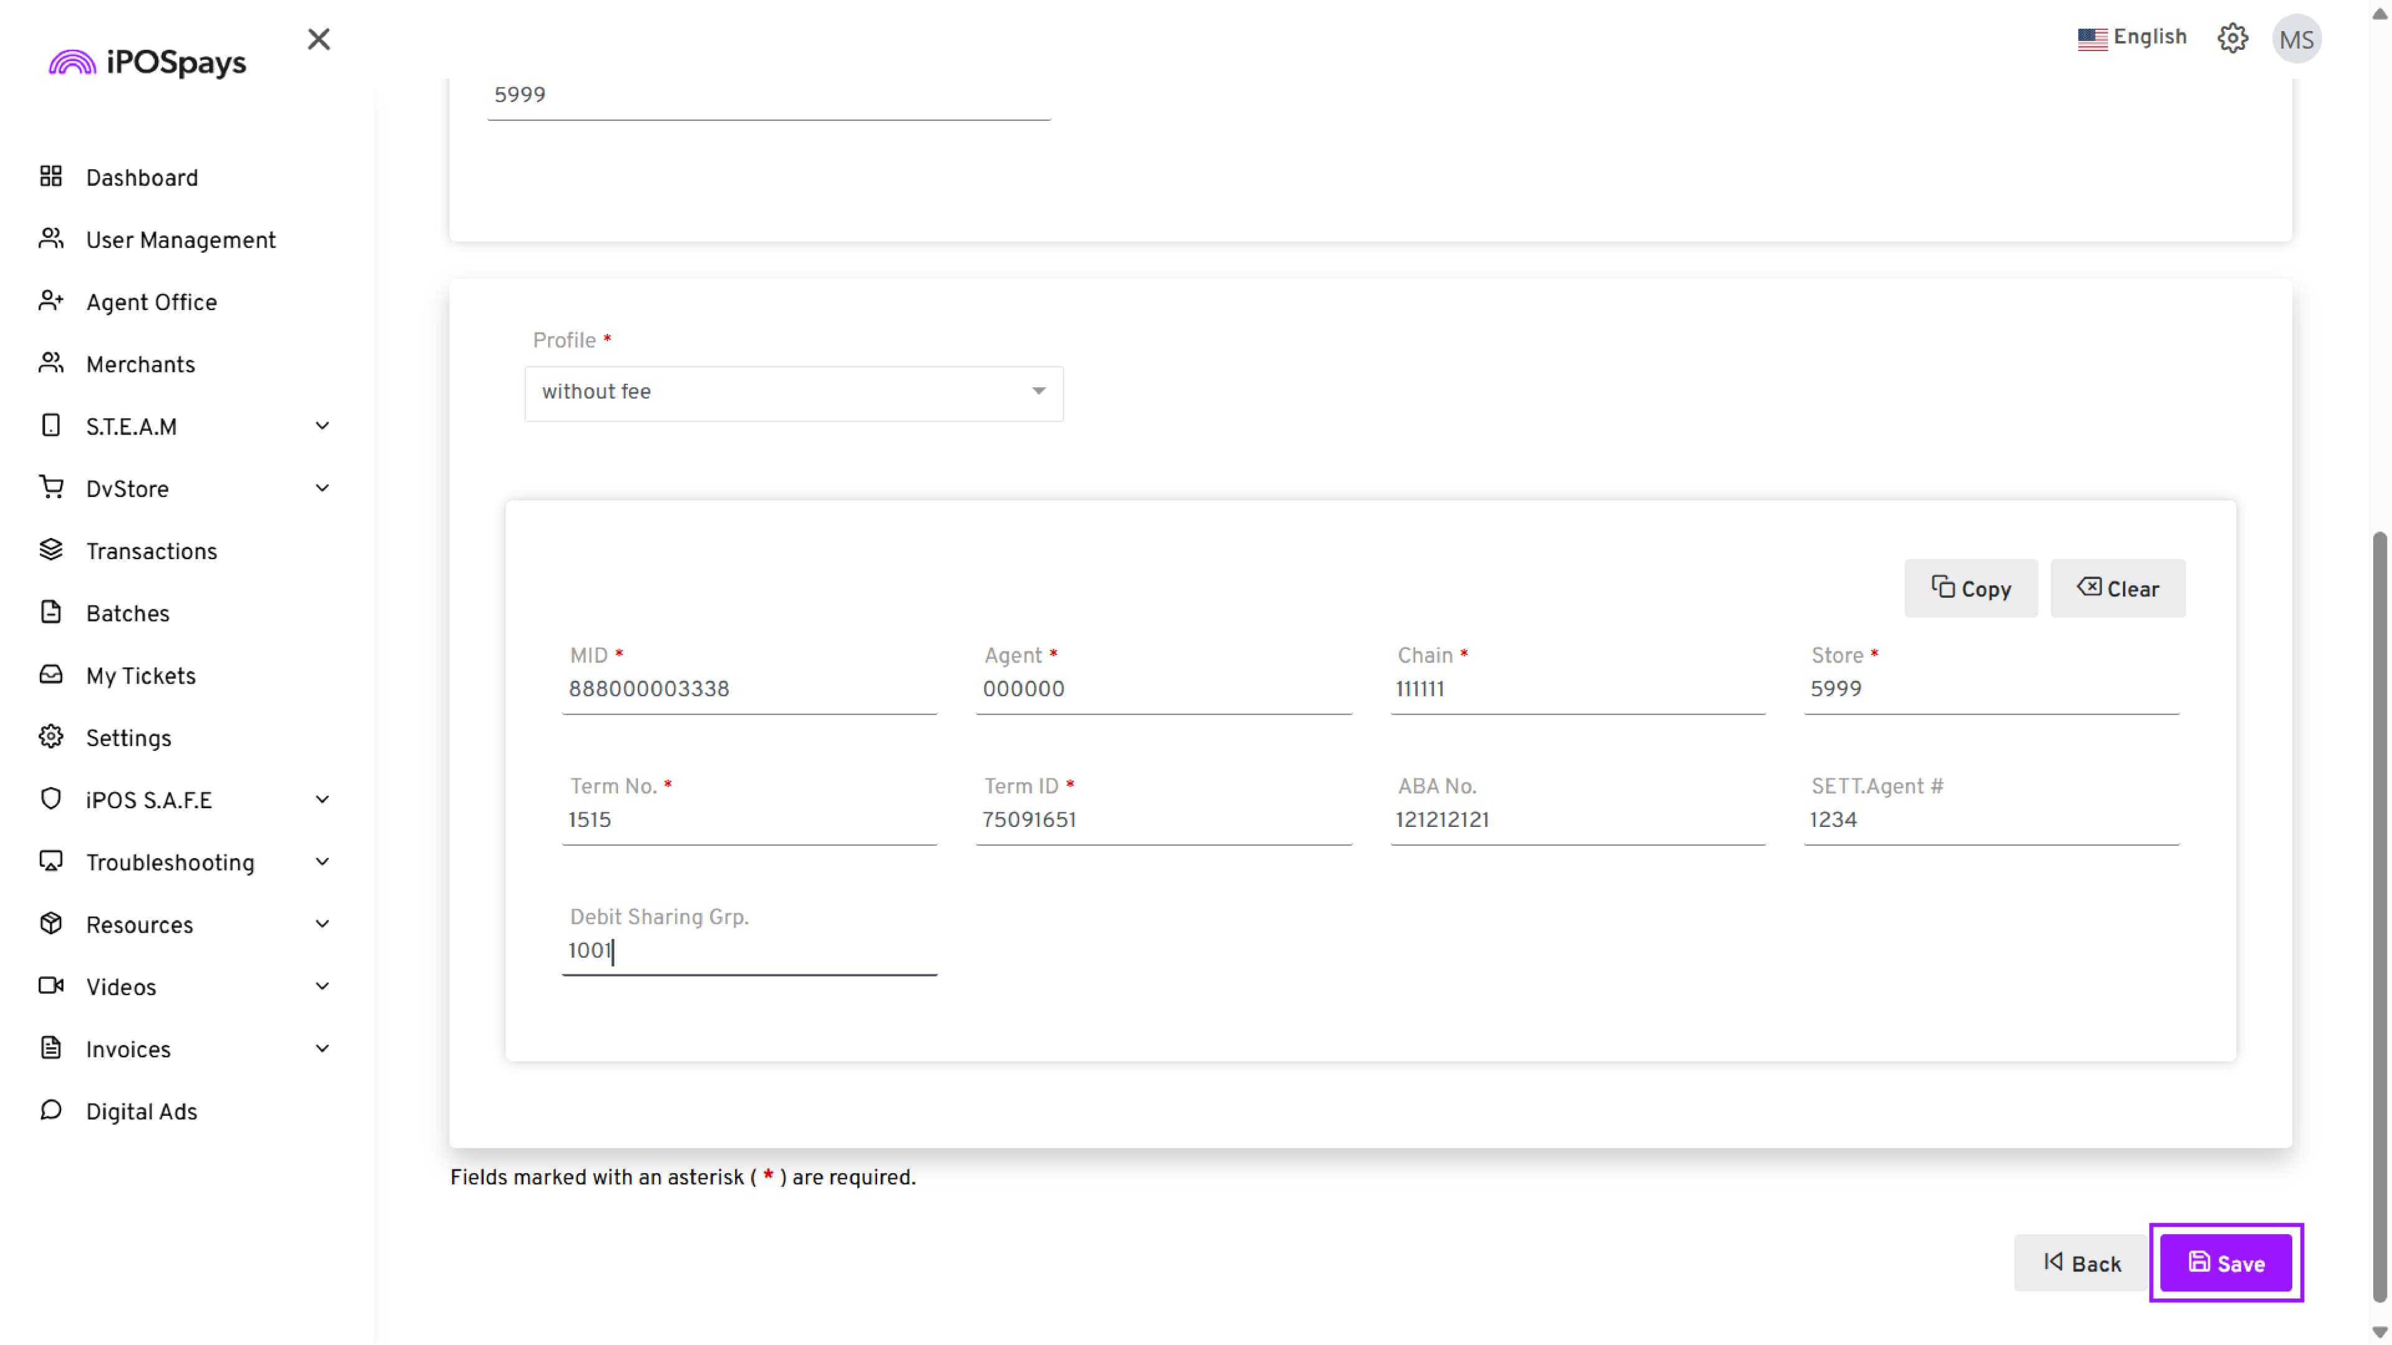The image size is (2392, 1345).
Task: Open Agent Office in sidebar
Action: tap(151, 303)
